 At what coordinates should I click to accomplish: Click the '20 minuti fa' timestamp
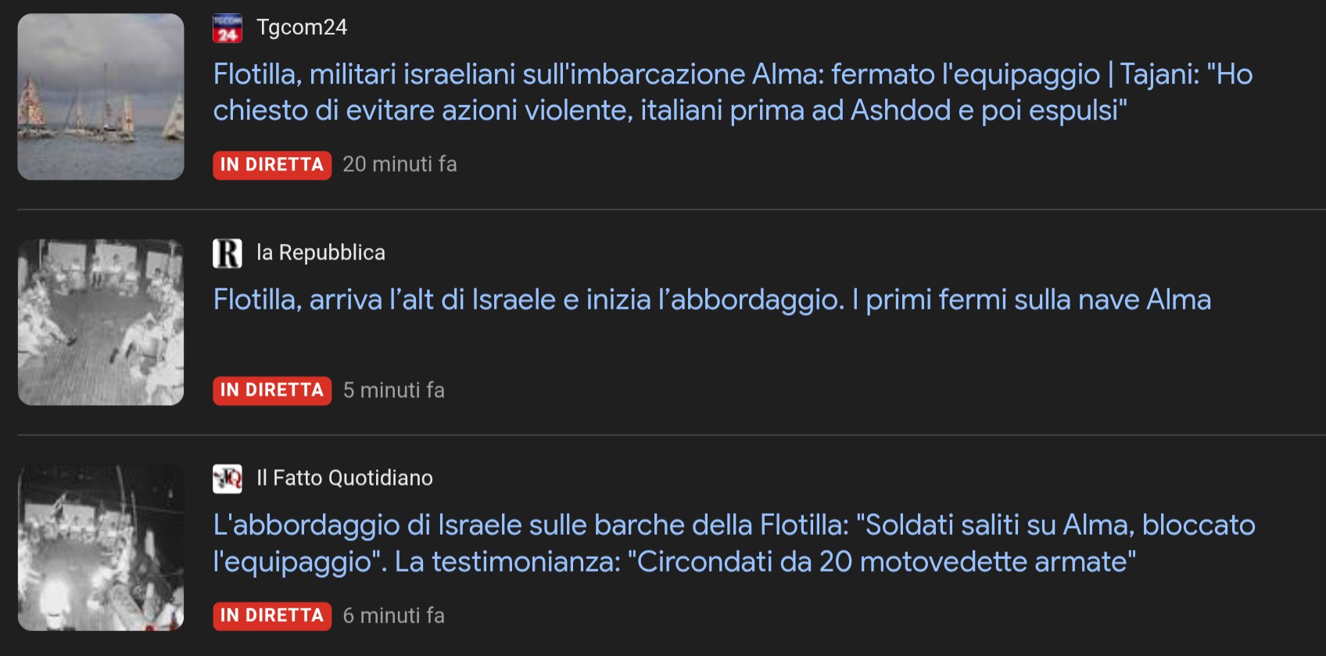[x=400, y=164]
